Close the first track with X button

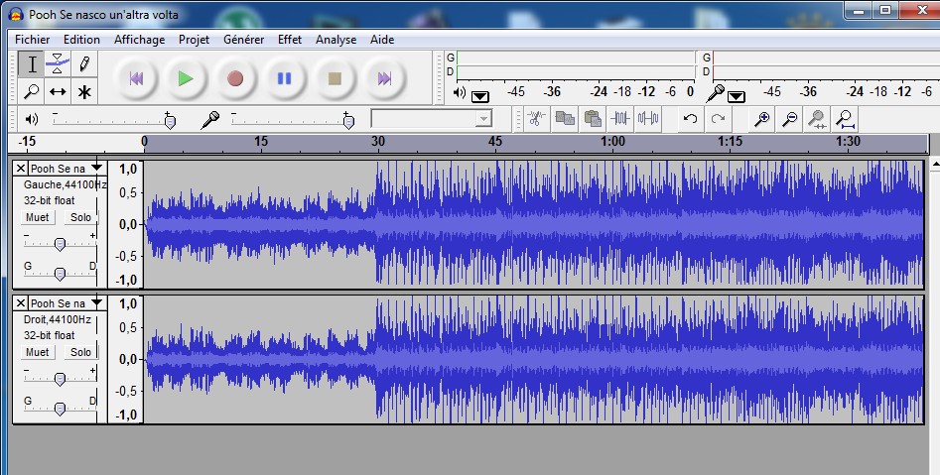click(21, 169)
